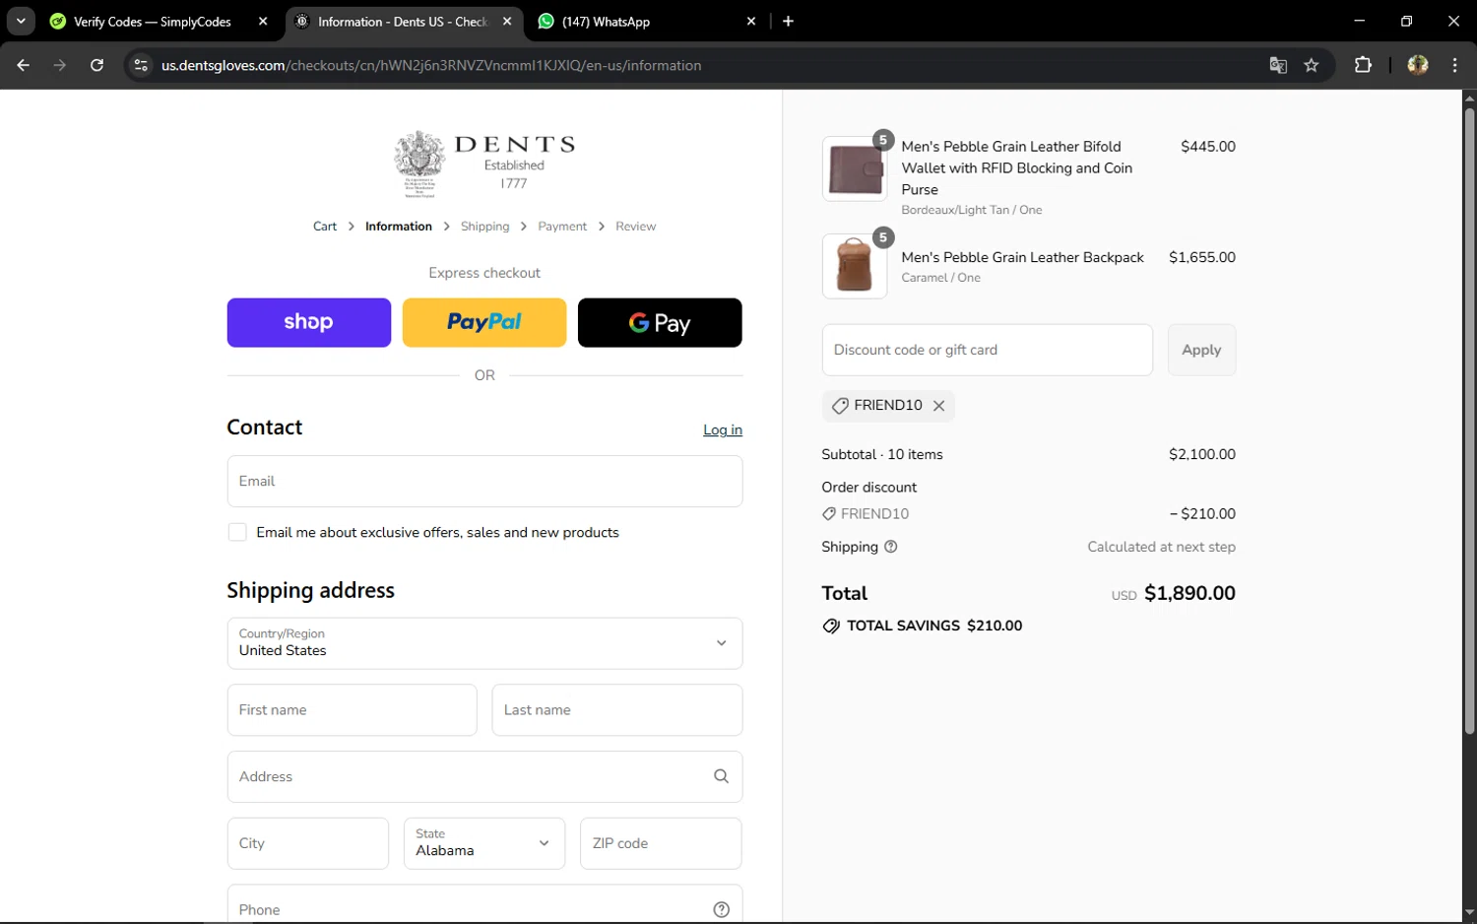Viewport: 1477px width, 924px height.
Task: Click the Payment breadcrumb step
Action: 562,227
